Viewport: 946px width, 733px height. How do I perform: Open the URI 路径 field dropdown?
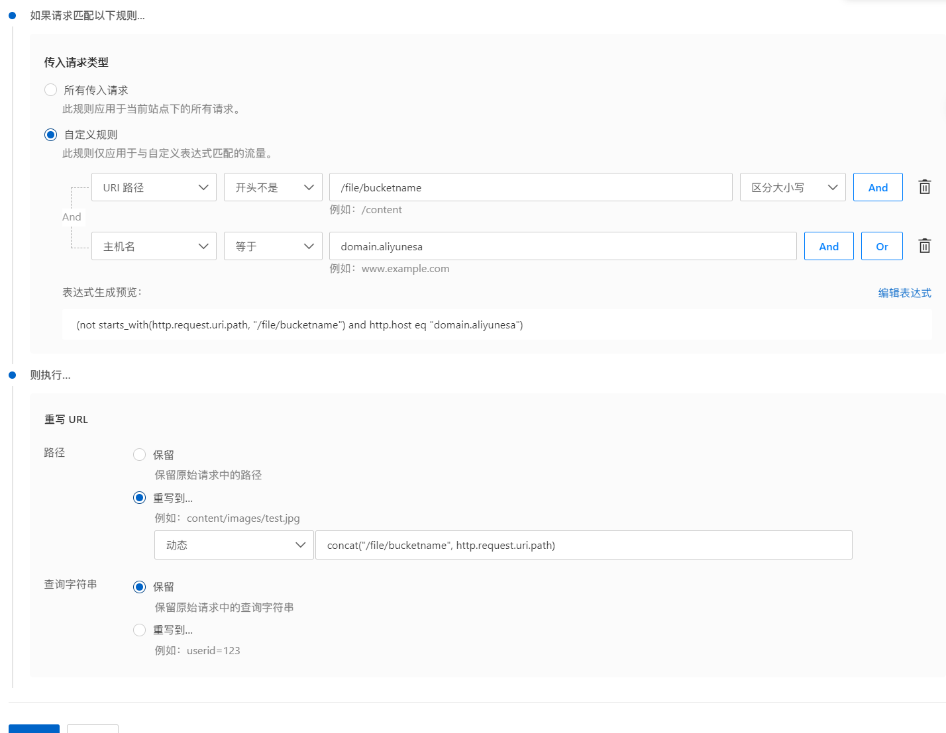point(154,187)
